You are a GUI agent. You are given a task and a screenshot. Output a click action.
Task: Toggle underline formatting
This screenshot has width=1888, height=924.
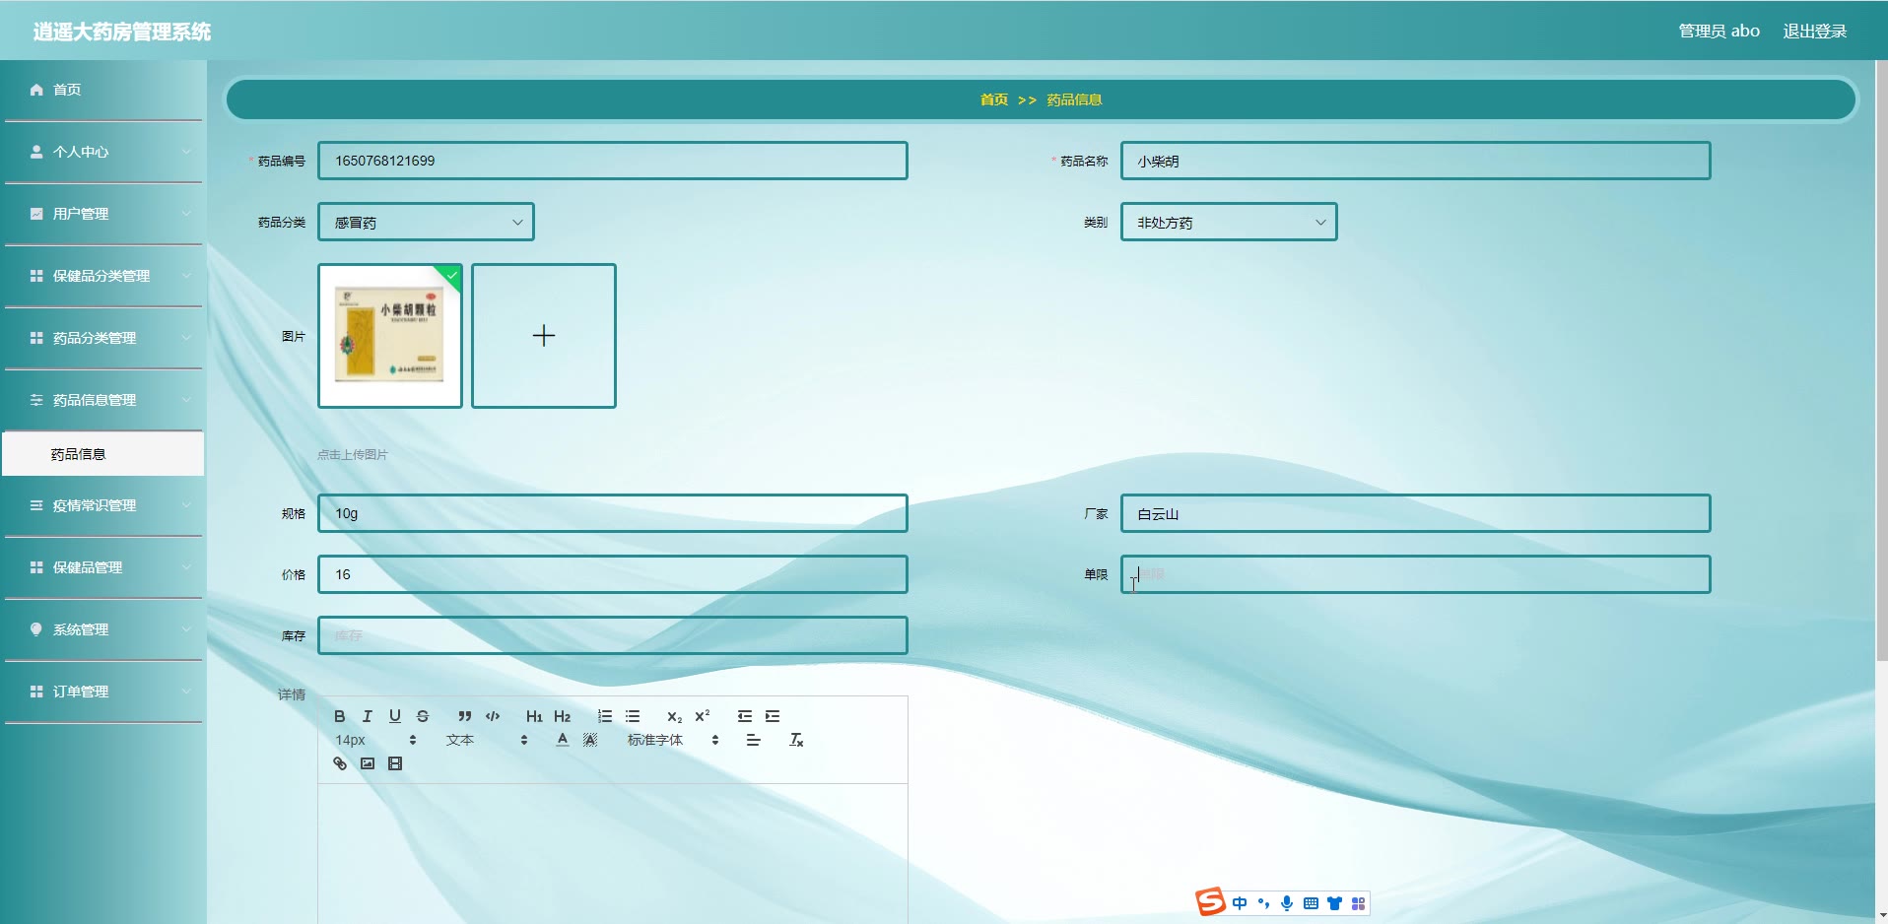click(x=395, y=716)
